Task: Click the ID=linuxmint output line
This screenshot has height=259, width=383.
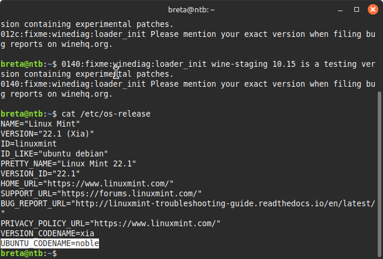Action: pos(30,144)
